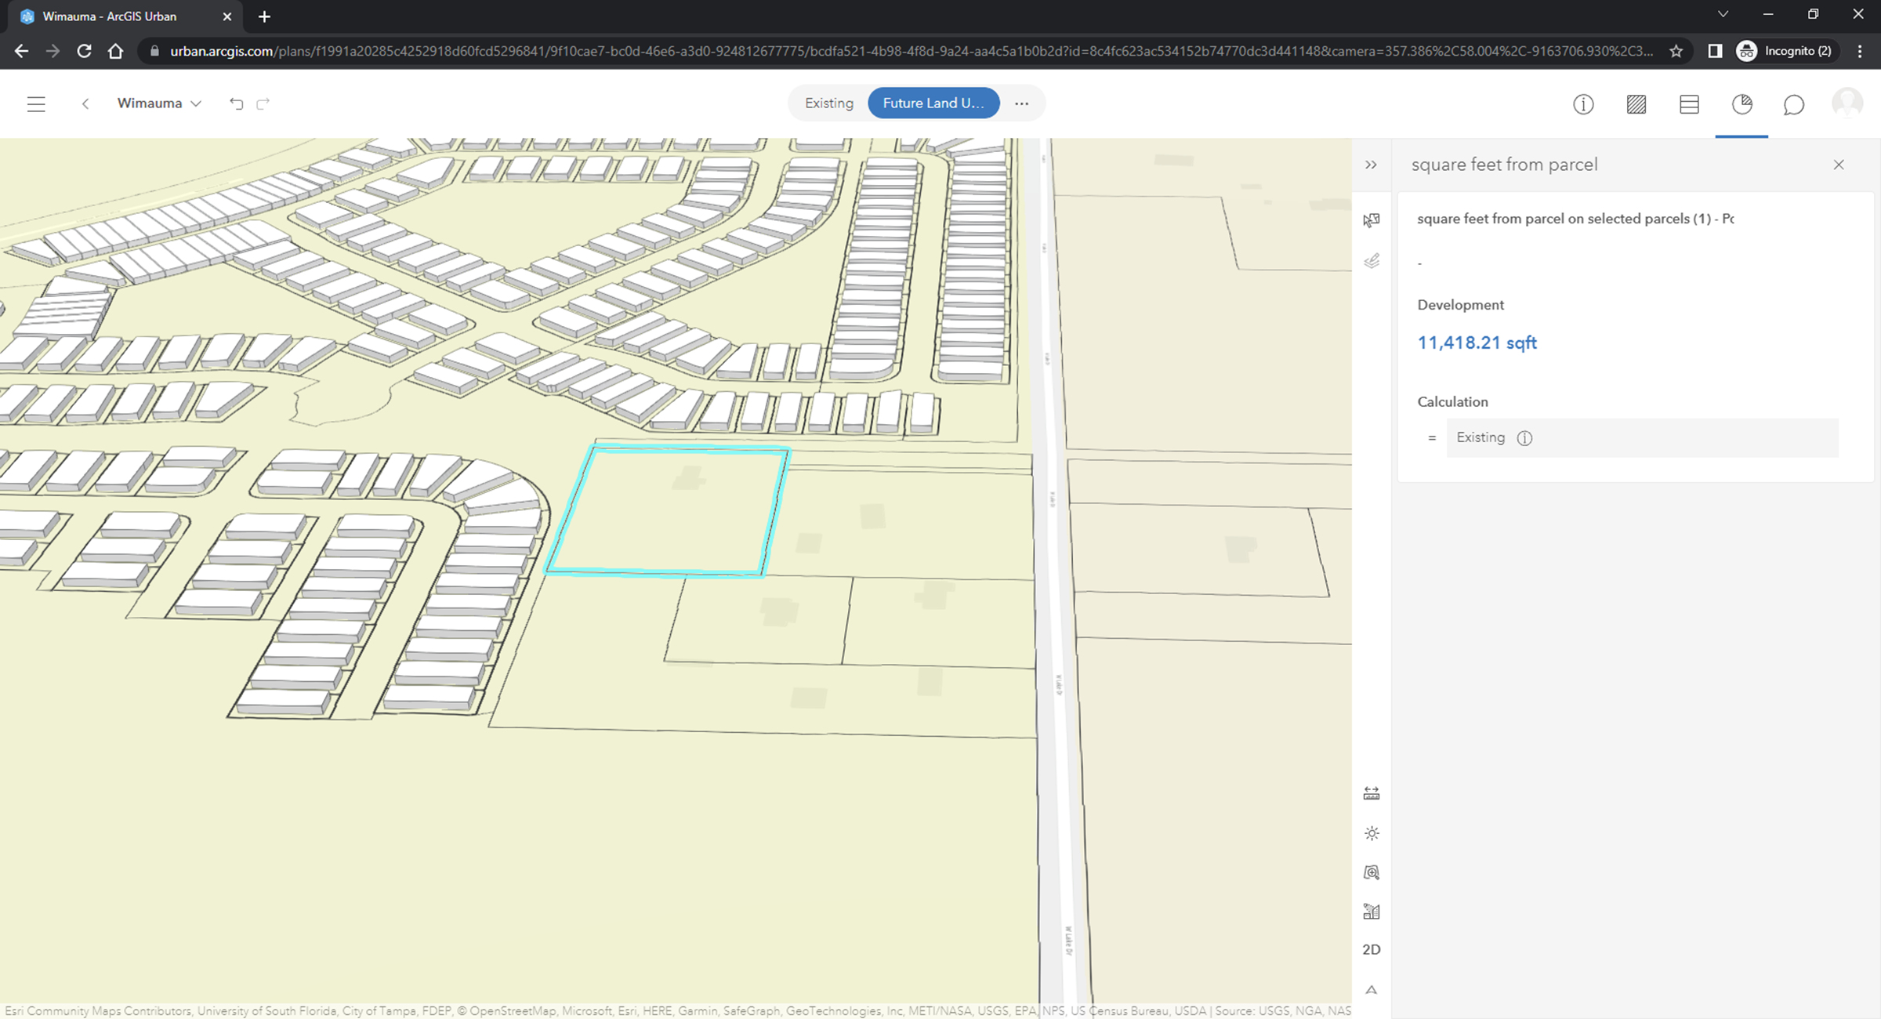The width and height of the screenshot is (1881, 1019).
Task: Open the parcel table view
Action: point(1690,103)
